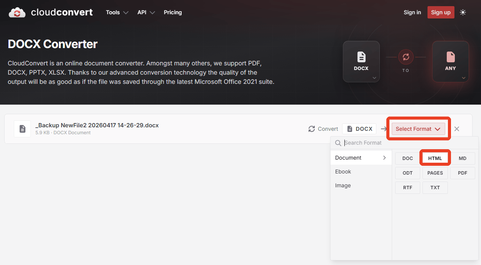Viewport: 481px width, 265px height.
Task: Click the cloudconvert logo icon
Action: point(17,12)
